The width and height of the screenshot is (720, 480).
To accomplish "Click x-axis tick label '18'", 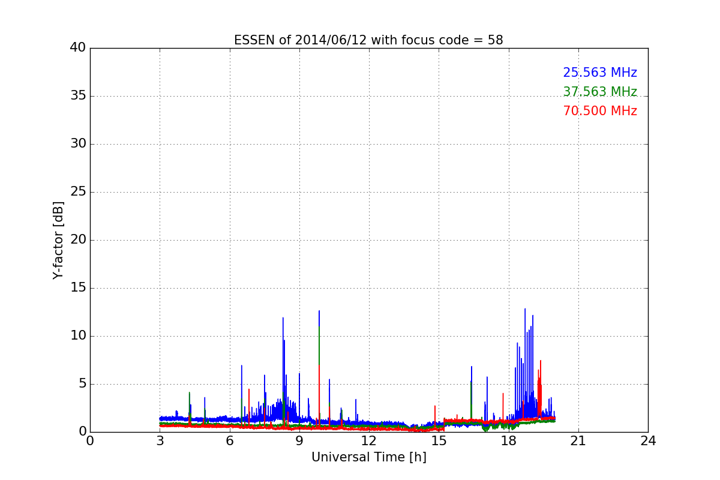I will click(508, 441).
